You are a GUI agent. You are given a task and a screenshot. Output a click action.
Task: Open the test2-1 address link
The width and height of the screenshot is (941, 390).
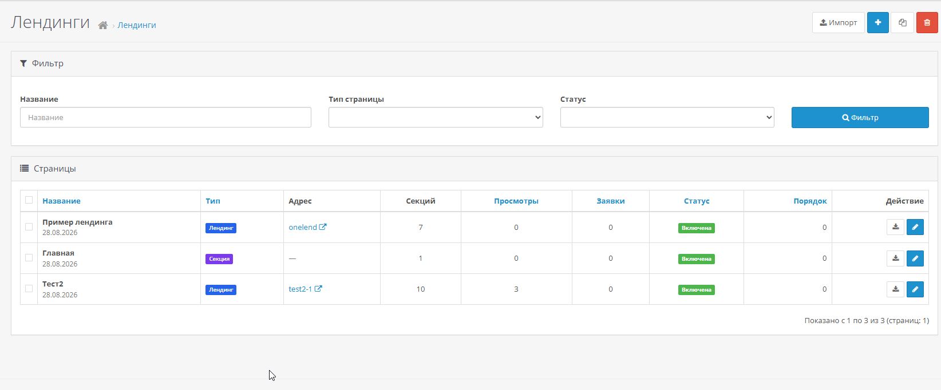pos(305,289)
